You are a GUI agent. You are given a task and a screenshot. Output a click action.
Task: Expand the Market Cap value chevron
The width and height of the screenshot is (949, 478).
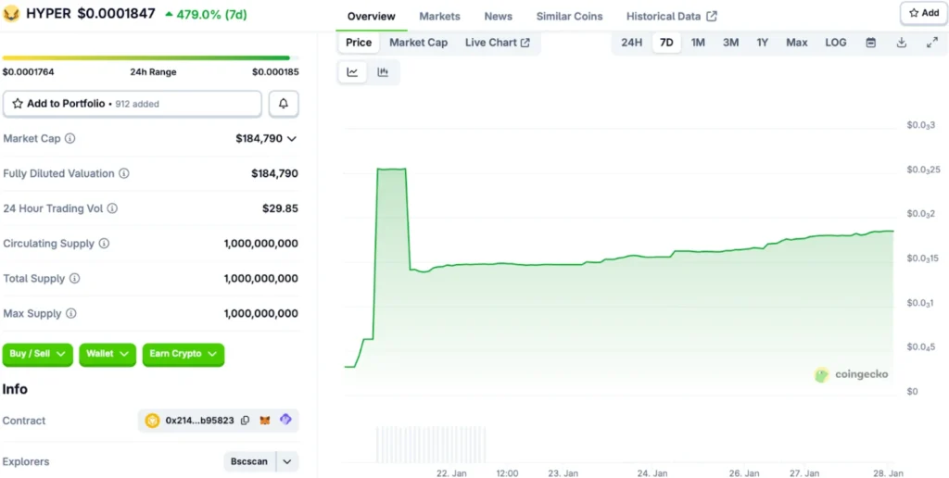pos(292,139)
